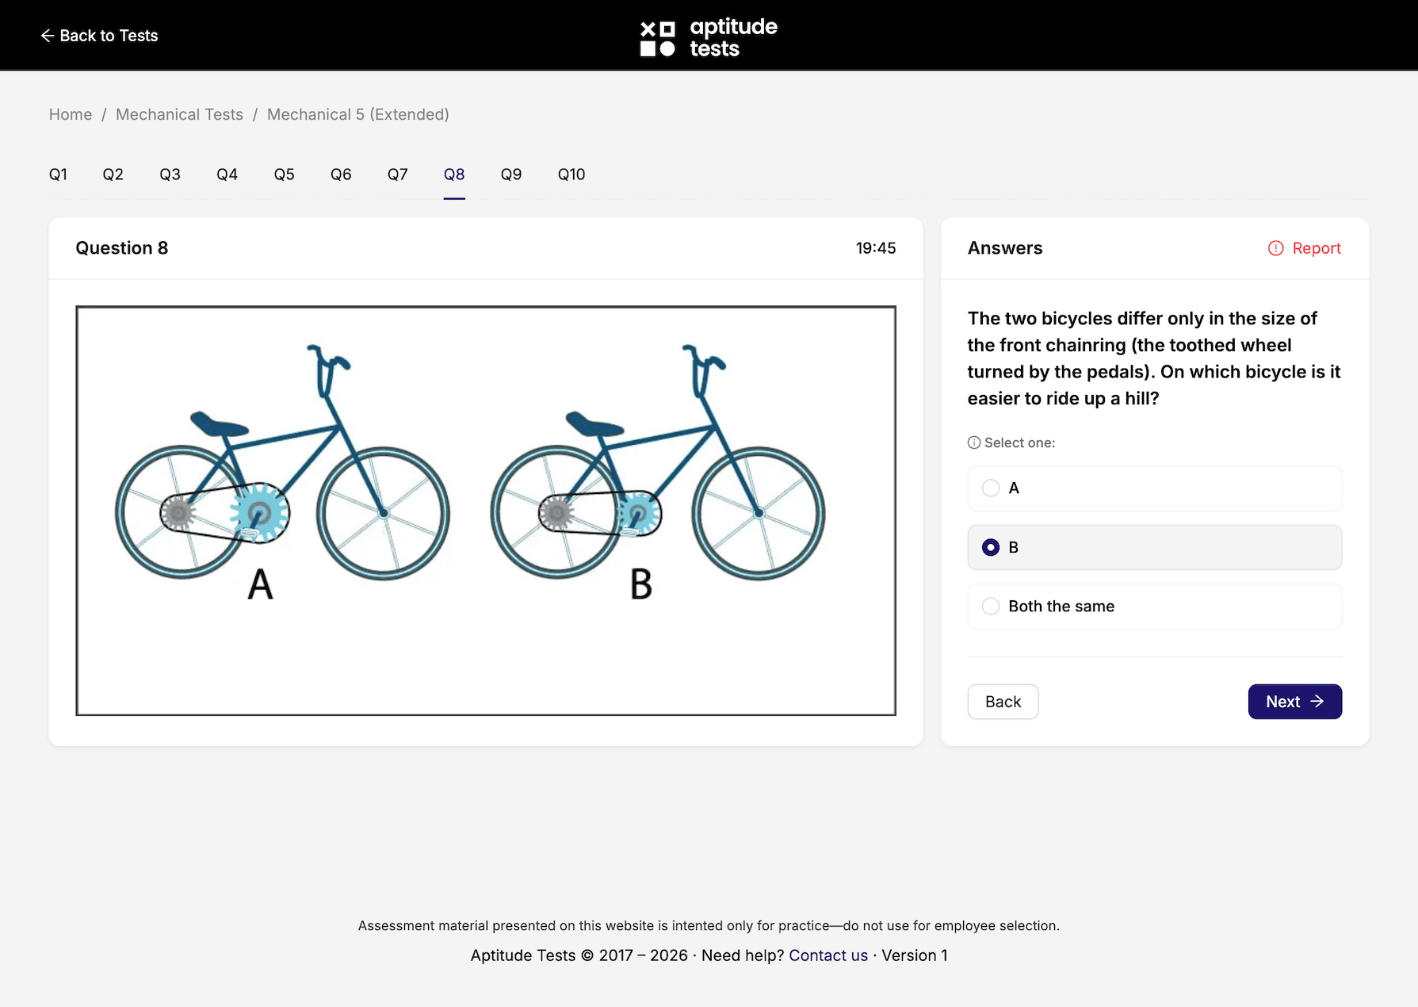Open the Mechanical Tests breadcrumb

[x=179, y=114]
